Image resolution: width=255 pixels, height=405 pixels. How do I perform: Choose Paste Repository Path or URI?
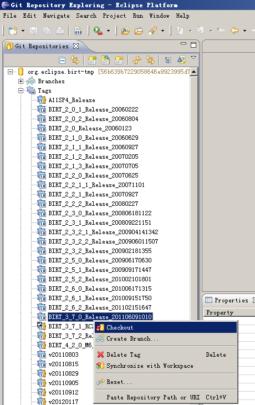166,397
